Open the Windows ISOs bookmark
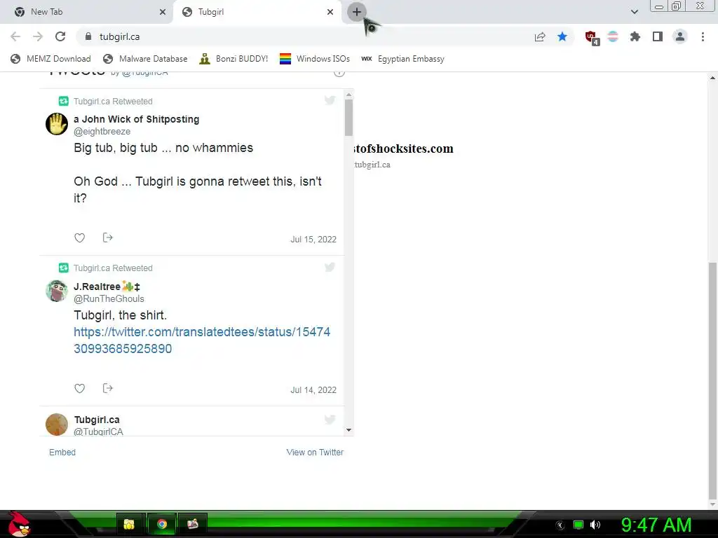The width and height of the screenshot is (718, 538). (315, 59)
